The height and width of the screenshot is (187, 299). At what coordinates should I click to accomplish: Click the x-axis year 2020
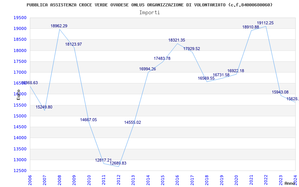[236, 180]
